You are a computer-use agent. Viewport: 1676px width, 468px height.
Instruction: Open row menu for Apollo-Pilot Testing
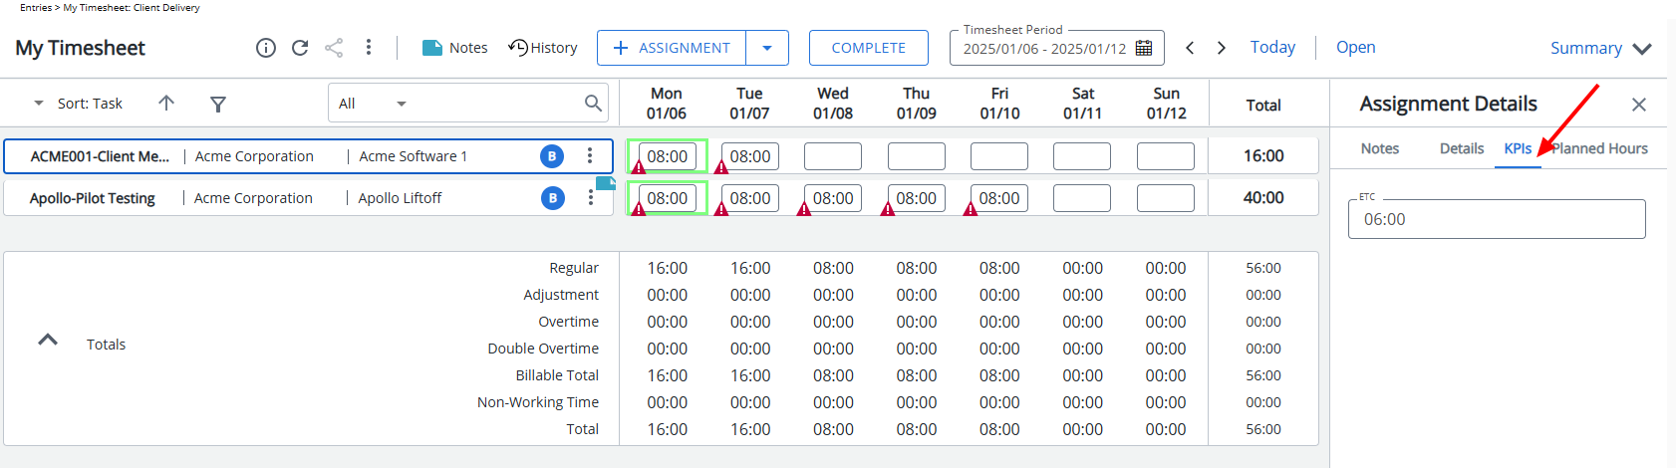(590, 198)
